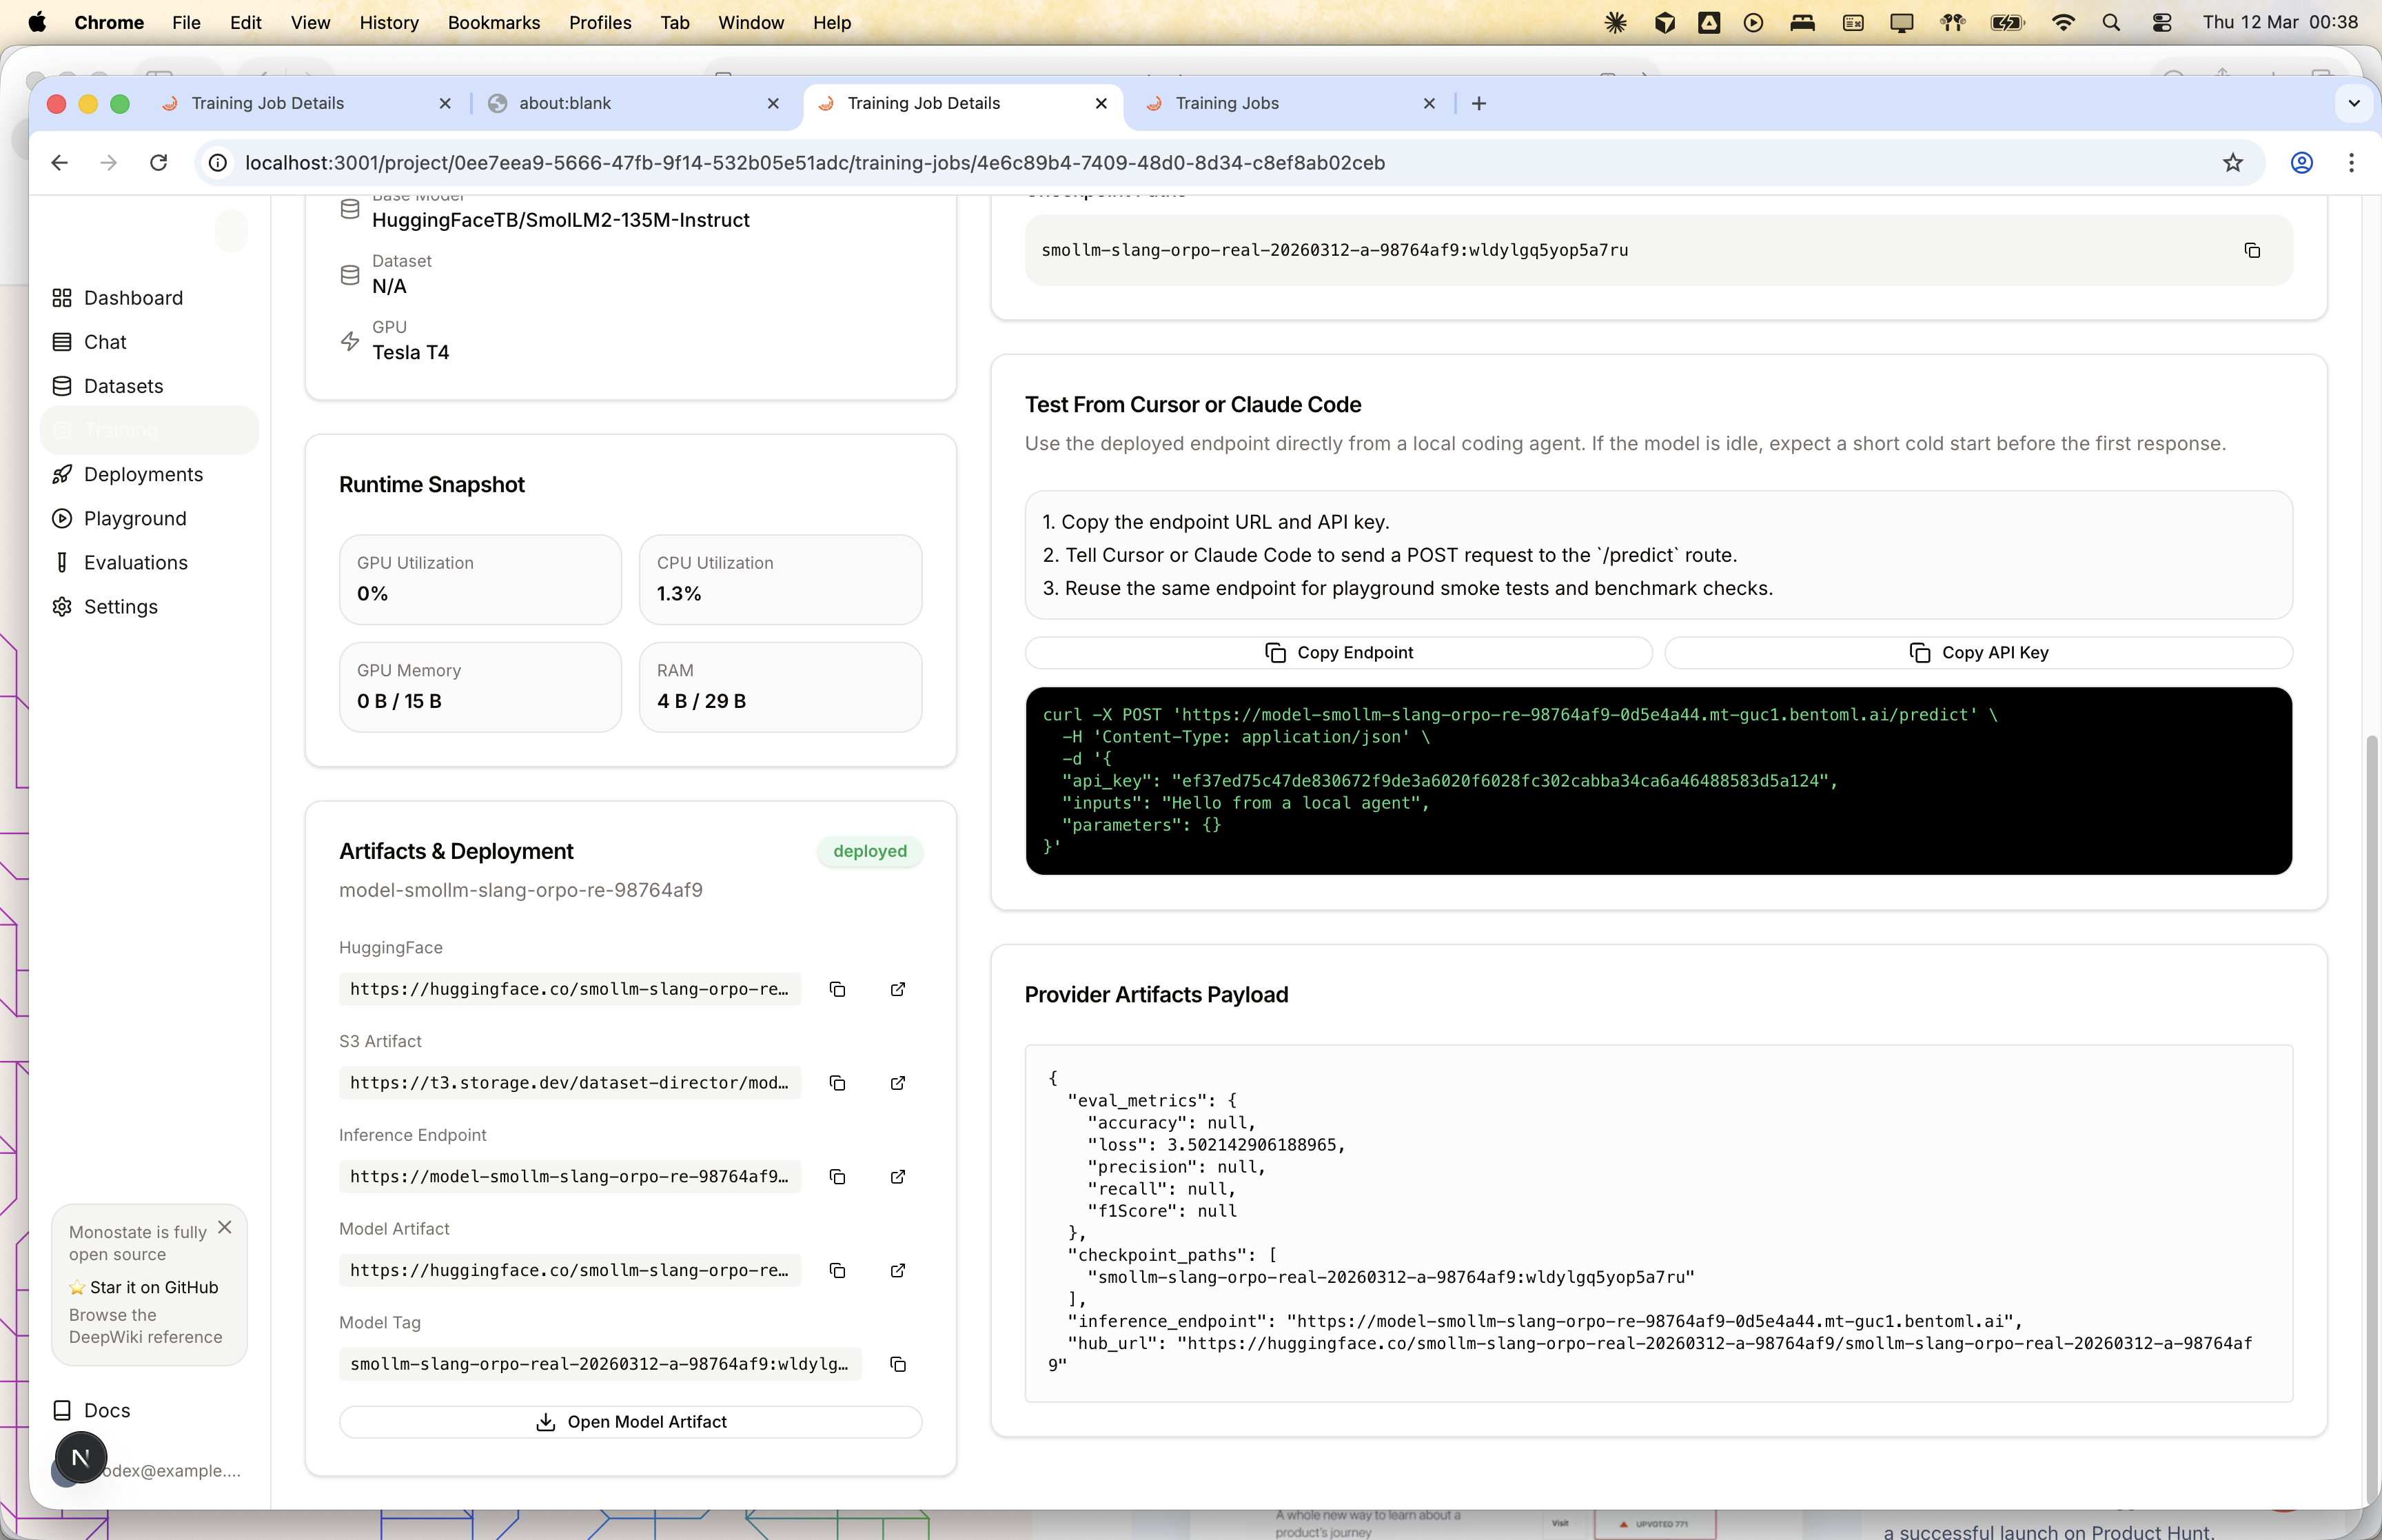Screen dimensions: 2382x1540
Task: Dismiss the Monostate open source notice
Action: click(x=225, y=1227)
